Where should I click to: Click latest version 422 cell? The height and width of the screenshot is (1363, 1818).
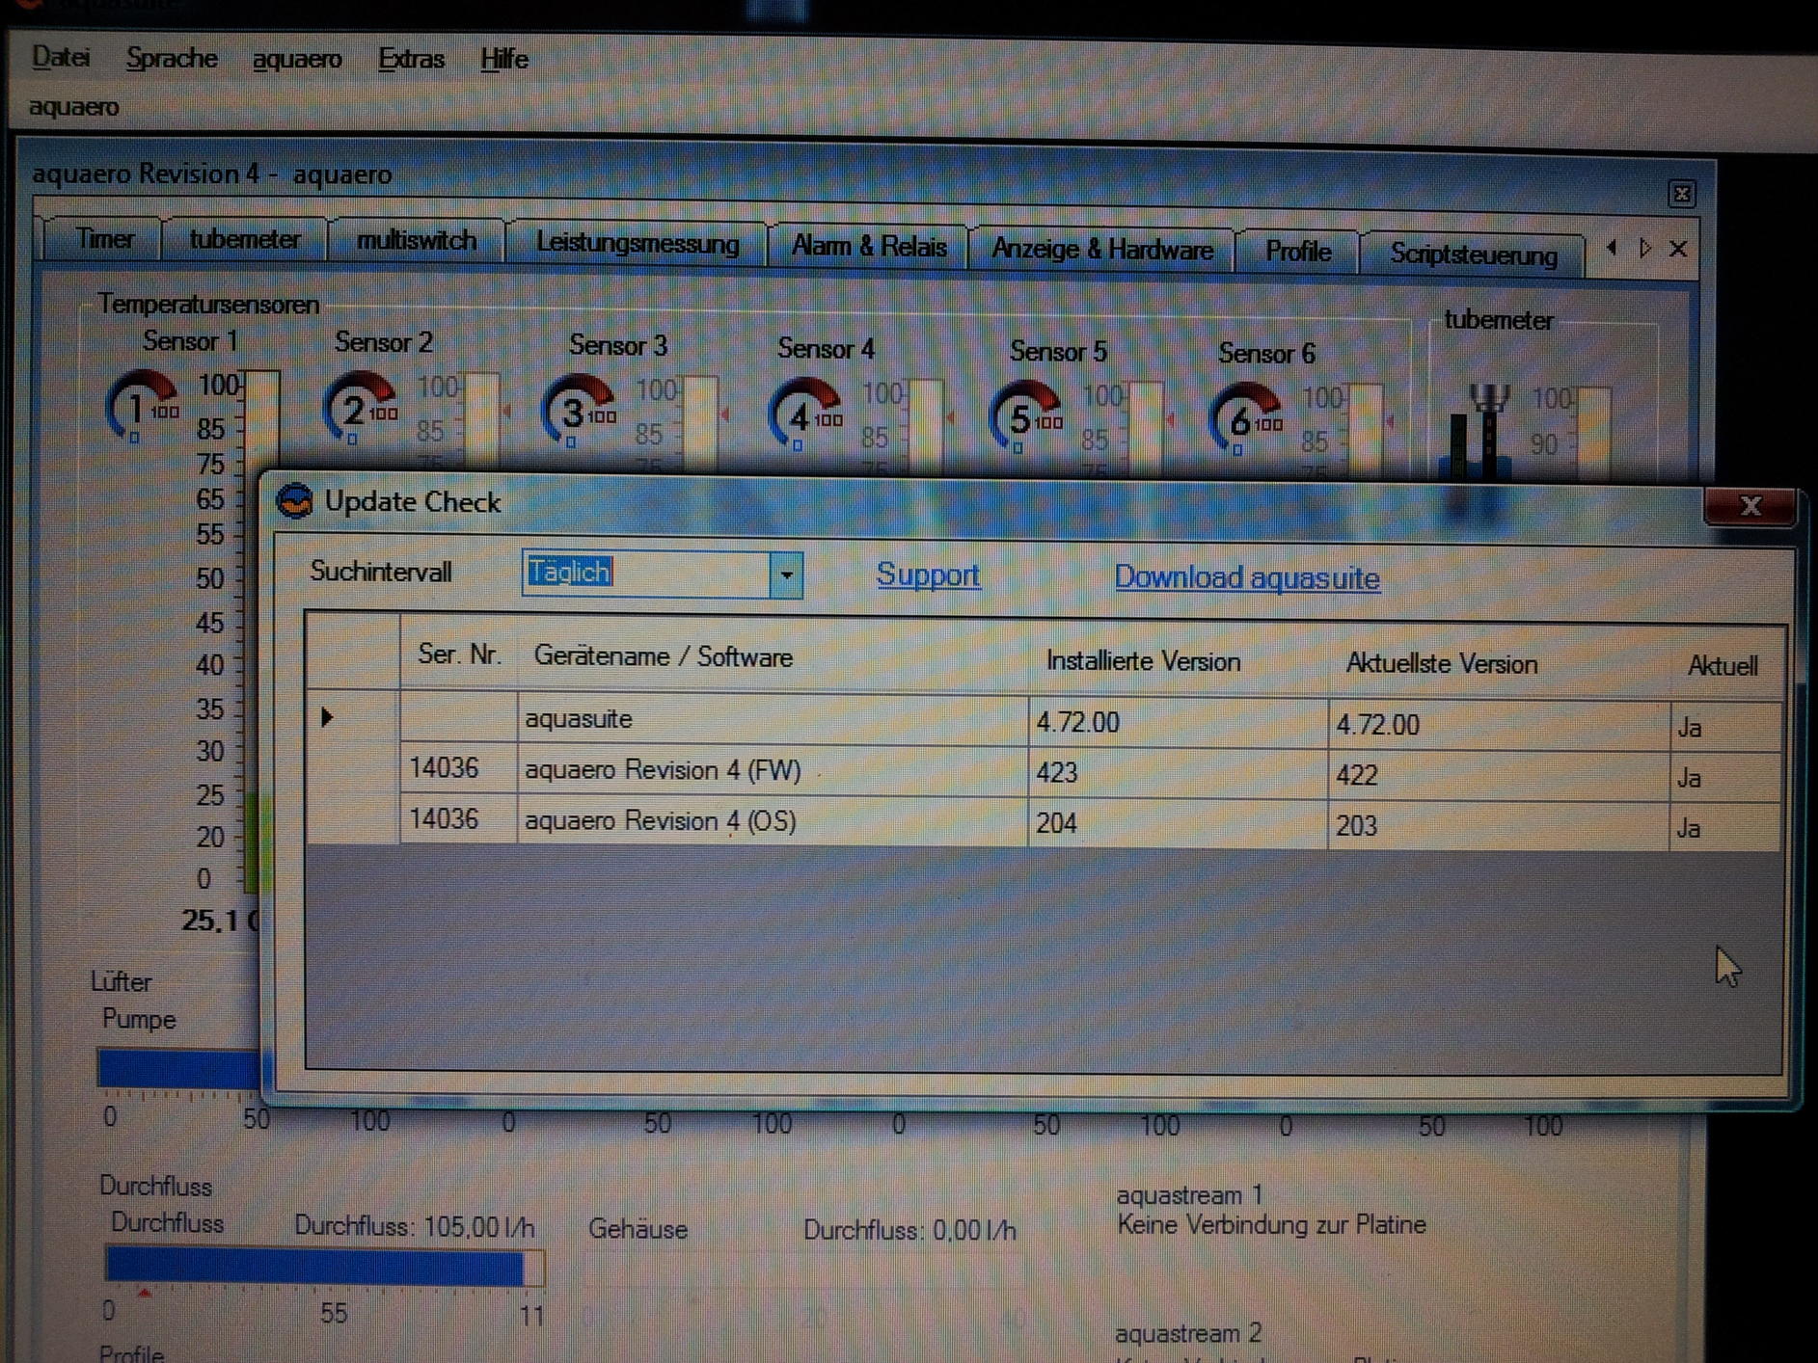(1499, 776)
